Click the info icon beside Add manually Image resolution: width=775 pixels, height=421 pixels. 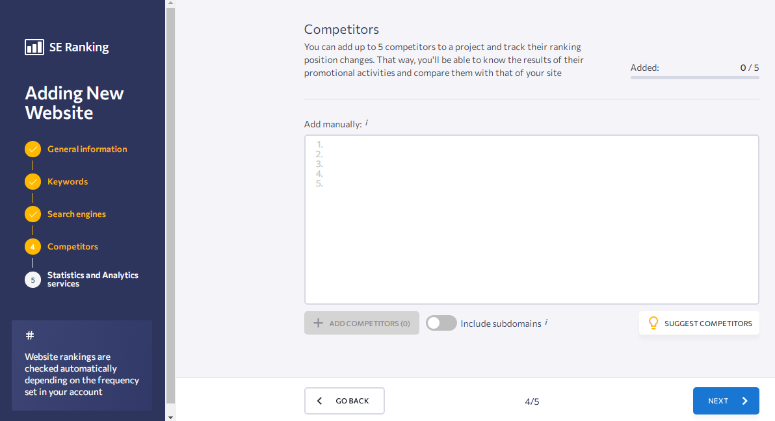pos(367,123)
